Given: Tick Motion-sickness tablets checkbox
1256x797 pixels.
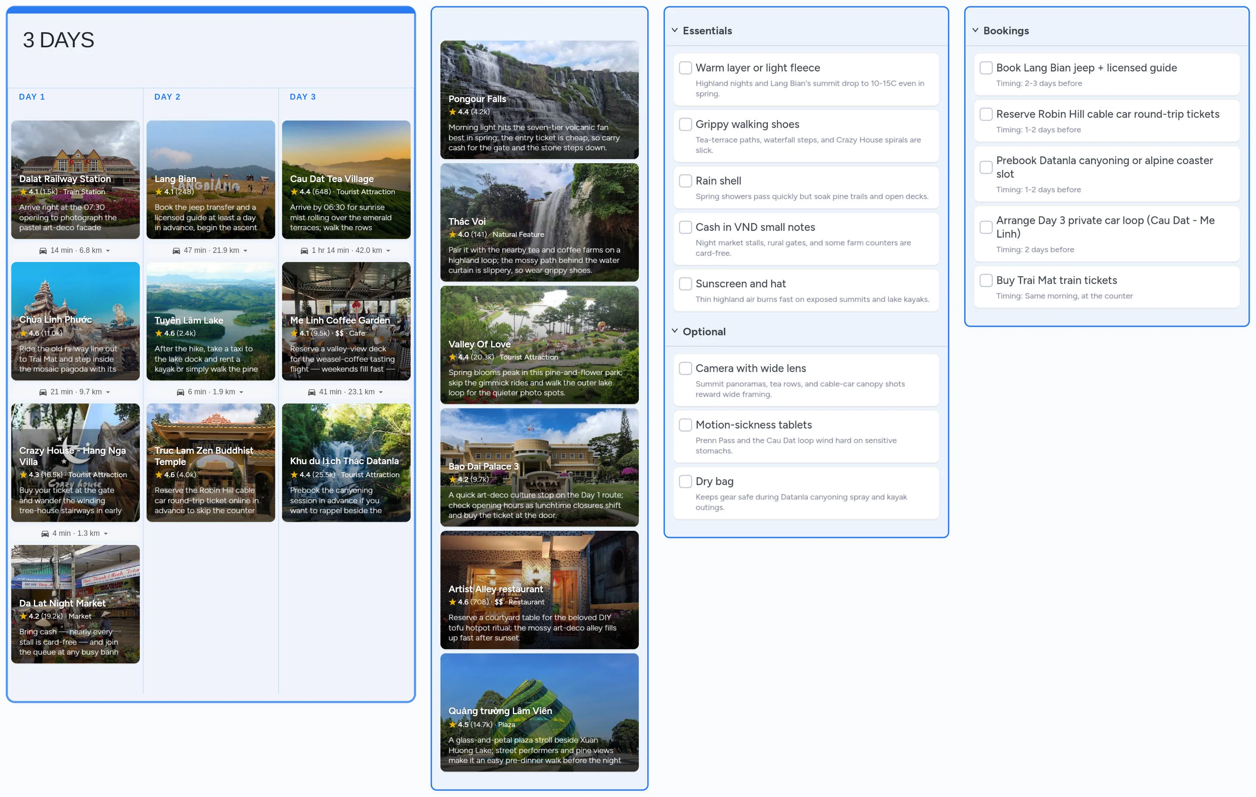Looking at the screenshot, I should click(x=685, y=425).
